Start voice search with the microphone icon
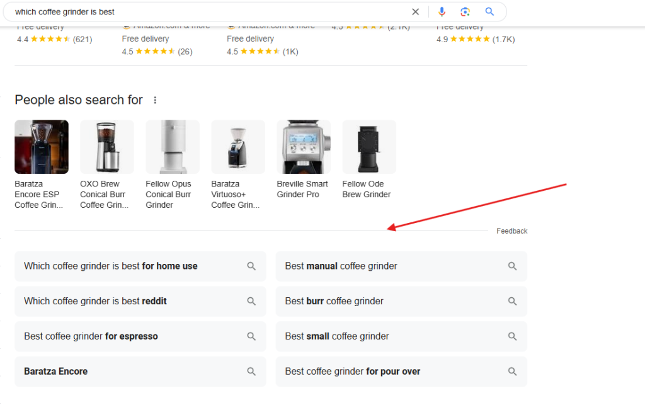This screenshot has height=405, width=645. click(x=442, y=12)
